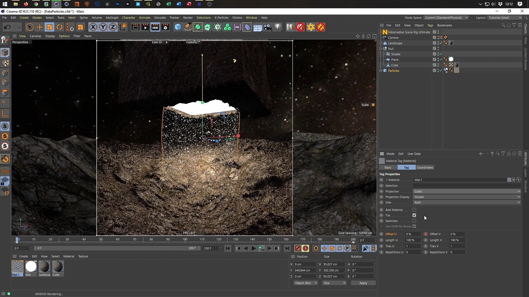
Task: Play the animation forwards
Action: (253, 248)
